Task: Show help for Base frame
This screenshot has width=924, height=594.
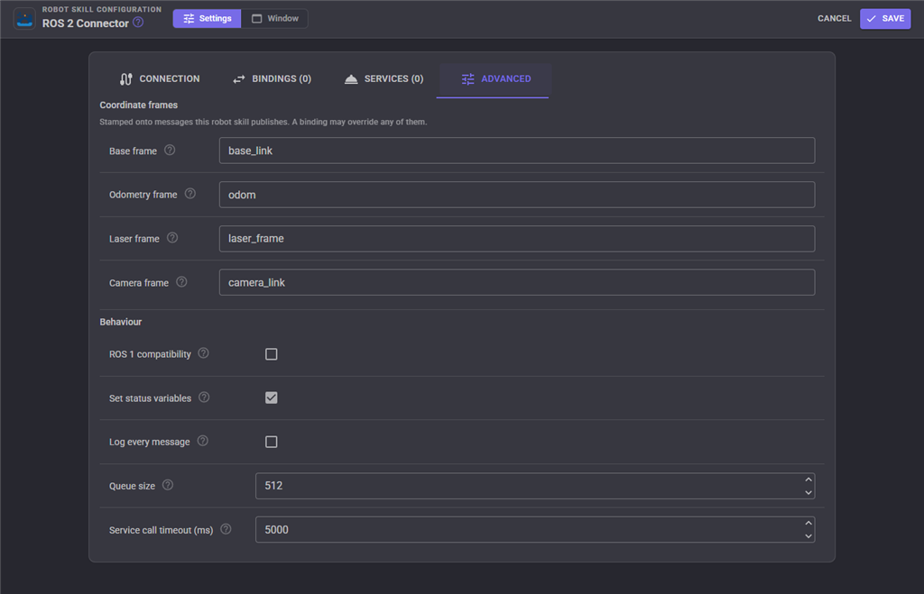Action: click(170, 151)
